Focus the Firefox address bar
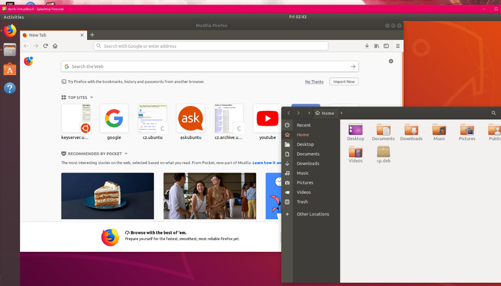 [x=211, y=46]
